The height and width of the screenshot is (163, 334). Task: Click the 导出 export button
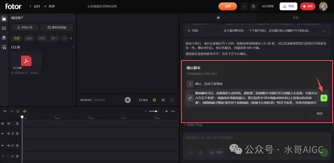pyautogui.click(x=289, y=6)
